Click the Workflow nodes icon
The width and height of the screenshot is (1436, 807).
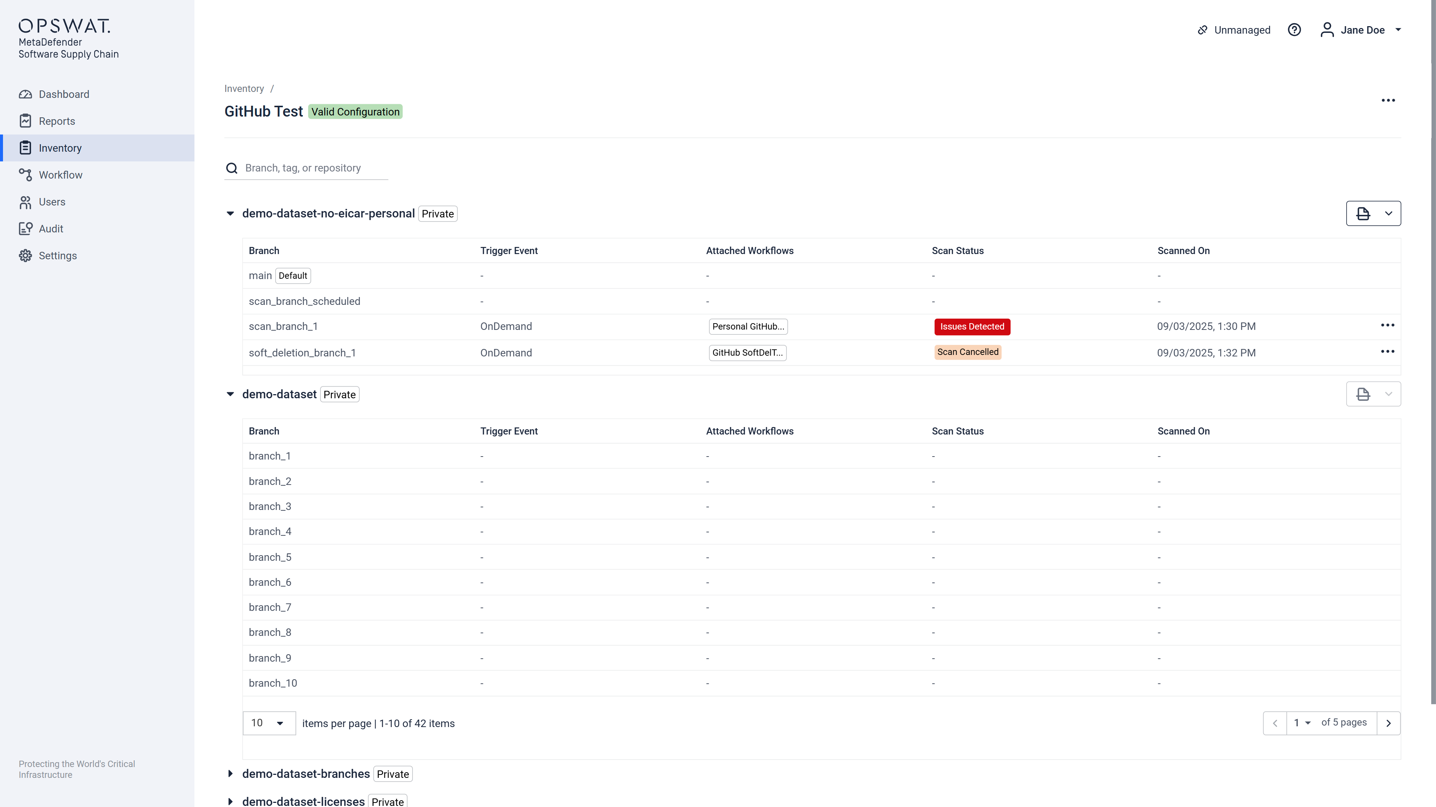[x=25, y=175]
